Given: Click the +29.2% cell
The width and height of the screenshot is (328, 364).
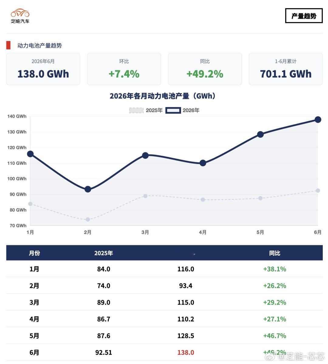Looking at the screenshot, I should [x=275, y=302].
